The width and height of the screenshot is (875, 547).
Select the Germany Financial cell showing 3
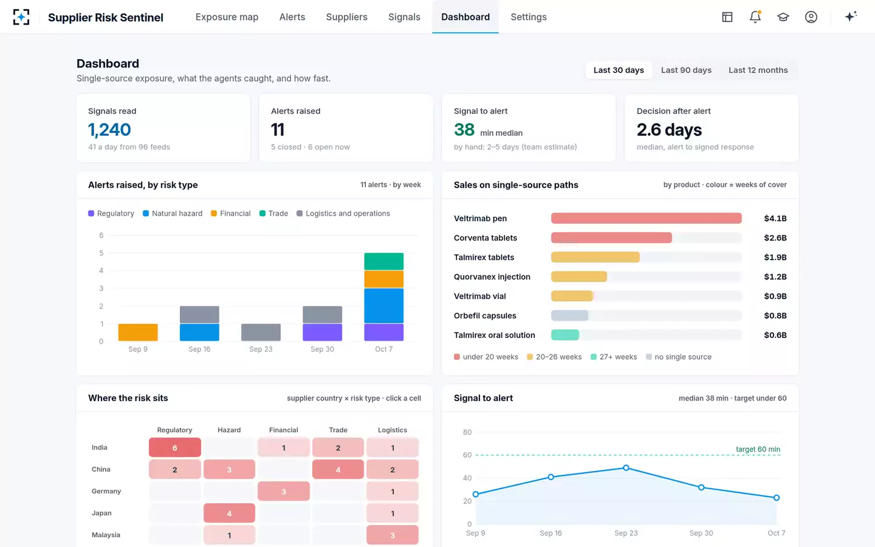coord(284,492)
